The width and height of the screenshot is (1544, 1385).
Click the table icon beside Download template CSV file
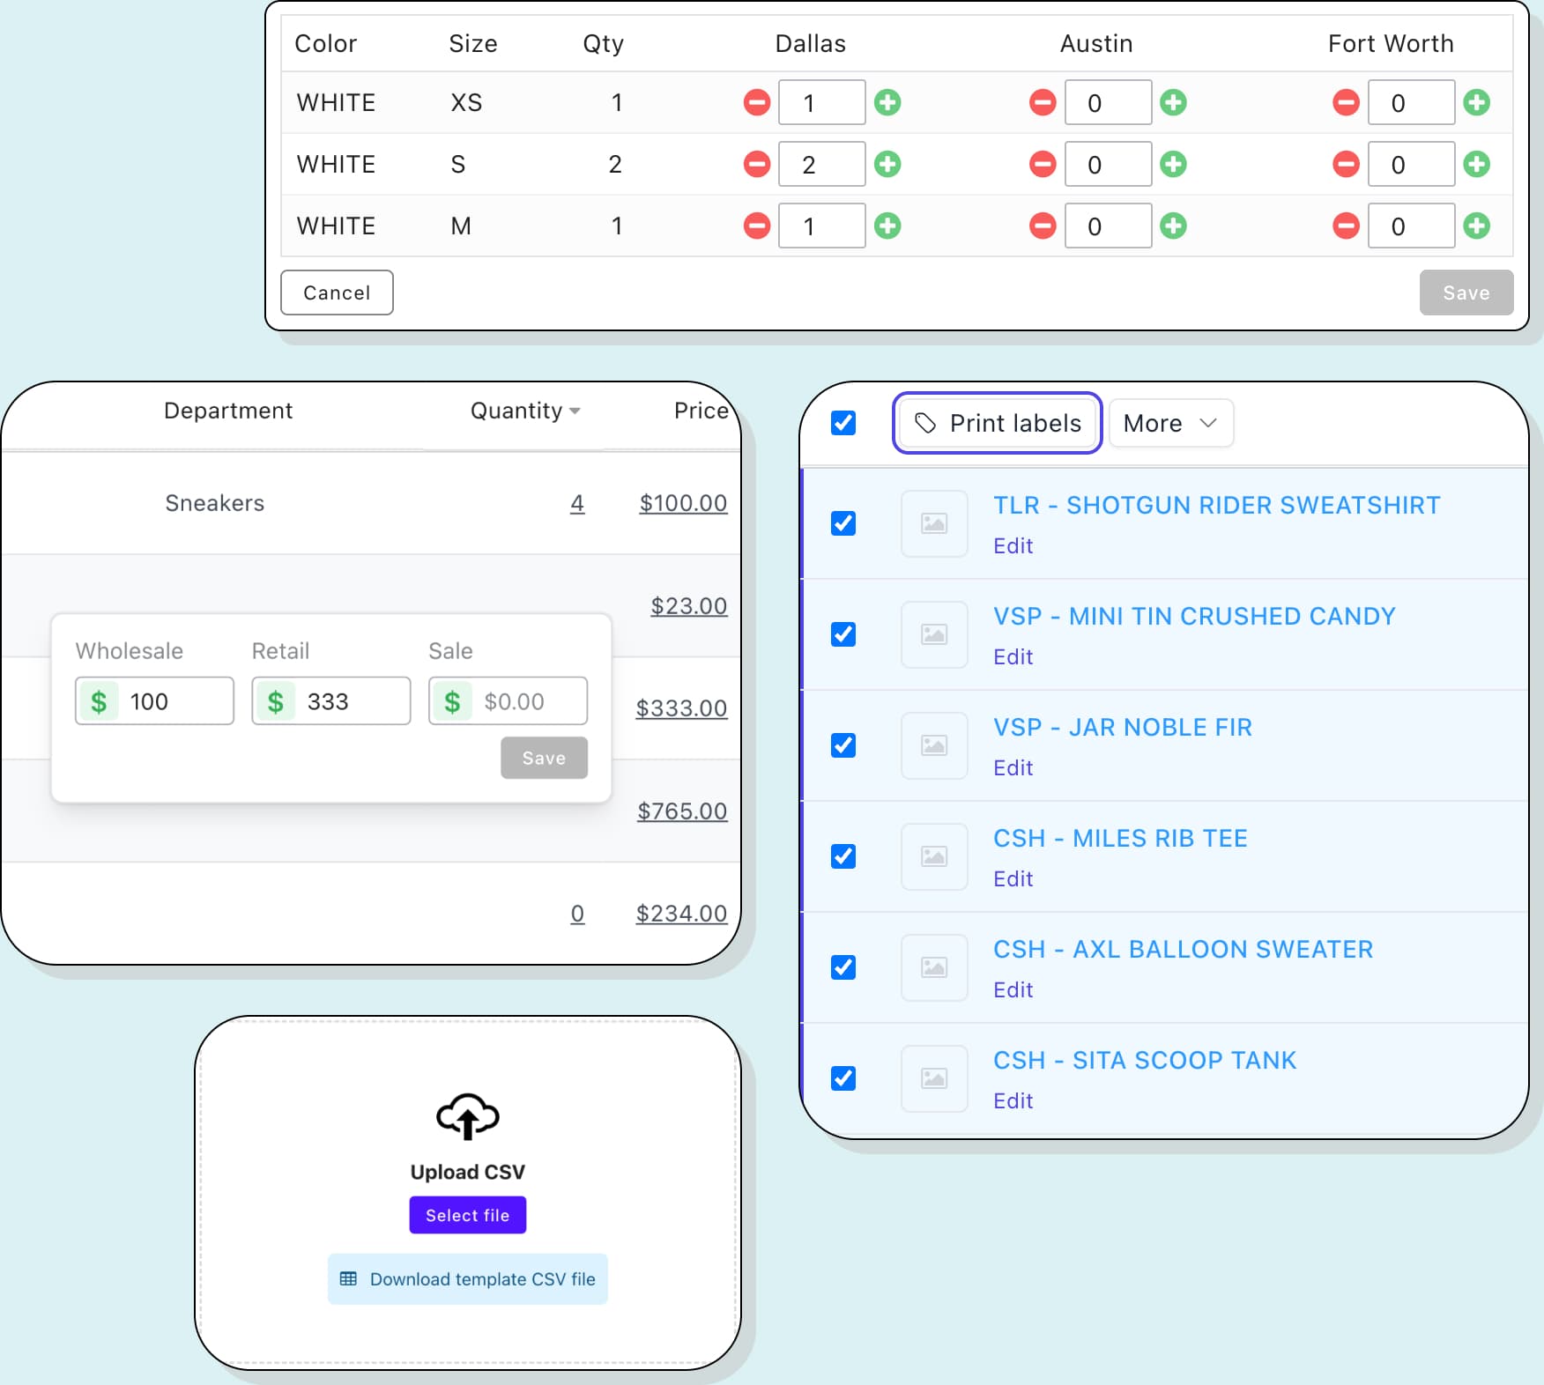point(350,1278)
